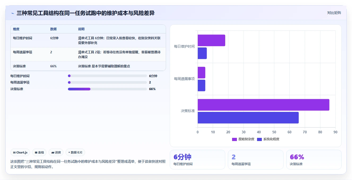Screen dimensions: 352x180
Task: Click the page title about 维护成本与风险差异
Action: (x=85, y=13)
